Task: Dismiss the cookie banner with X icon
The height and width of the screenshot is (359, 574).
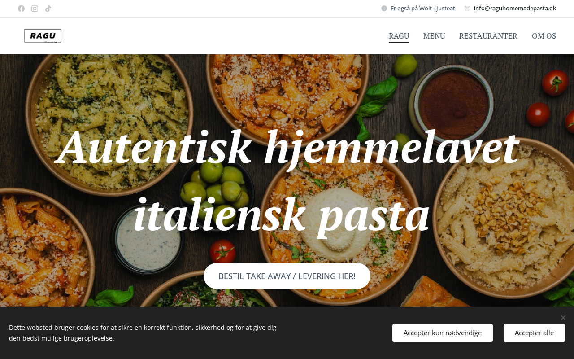Action: (x=563, y=318)
